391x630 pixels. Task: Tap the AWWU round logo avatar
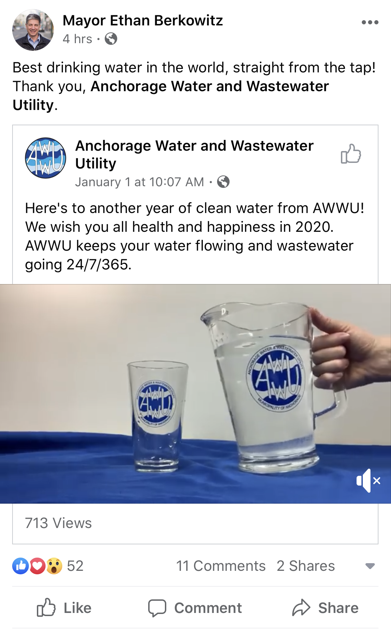click(46, 158)
